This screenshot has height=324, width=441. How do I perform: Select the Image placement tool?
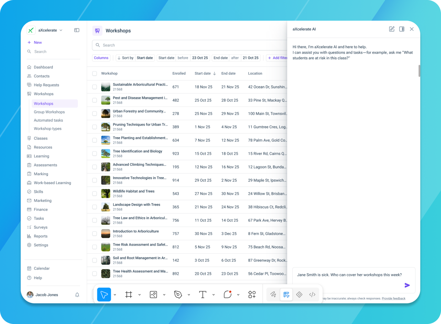[x=154, y=294]
